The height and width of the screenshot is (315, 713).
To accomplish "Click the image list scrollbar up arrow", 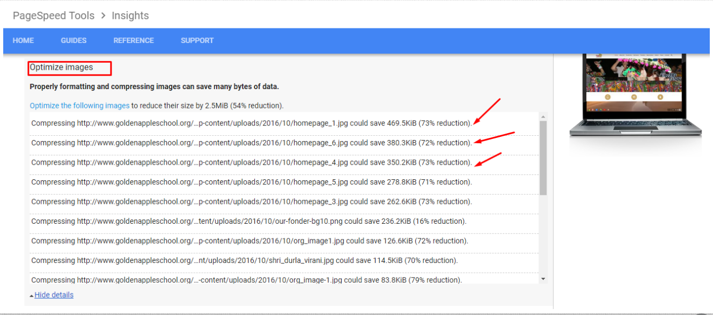I will 543,117.
